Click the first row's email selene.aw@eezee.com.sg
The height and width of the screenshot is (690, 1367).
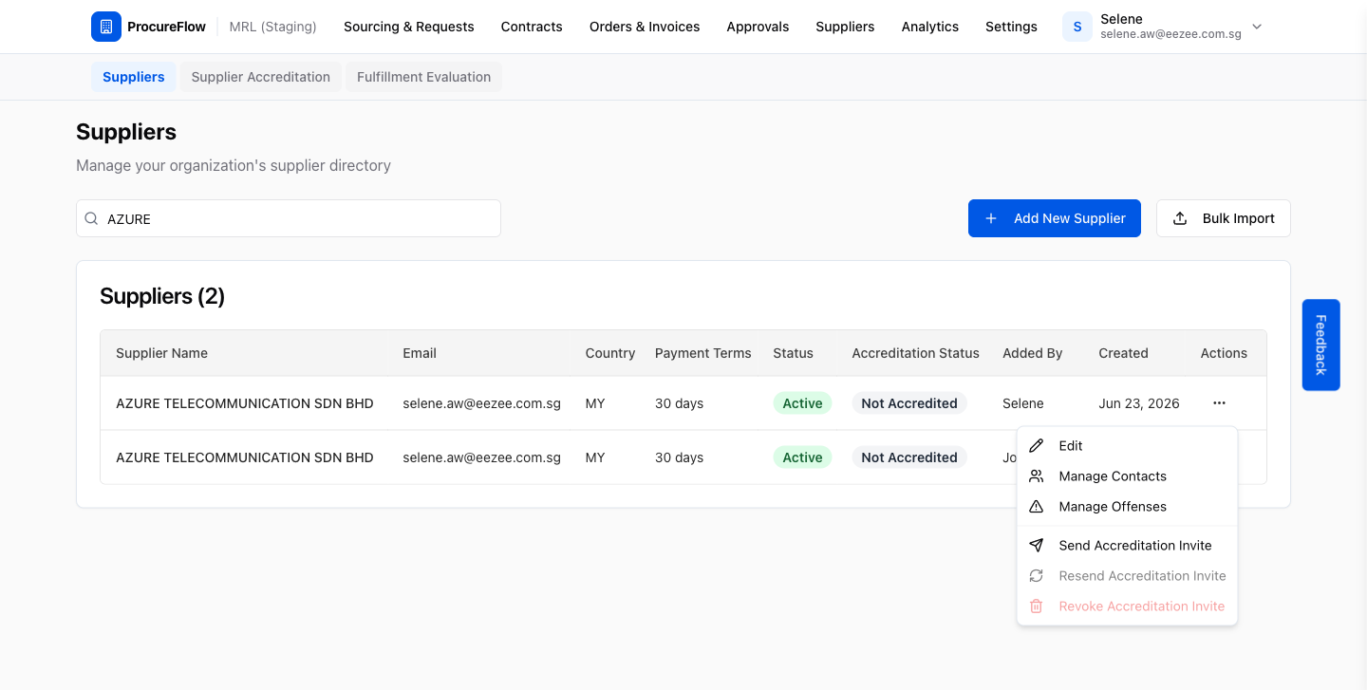[x=481, y=403]
